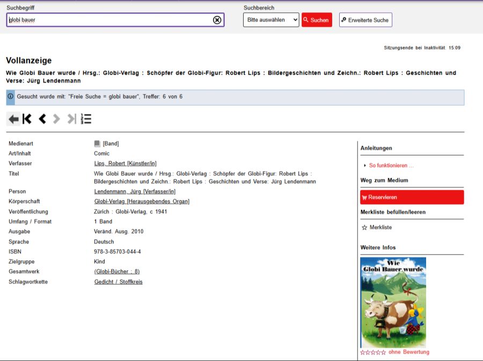Open the result list view icon

pyautogui.click(x=85, y=119)
